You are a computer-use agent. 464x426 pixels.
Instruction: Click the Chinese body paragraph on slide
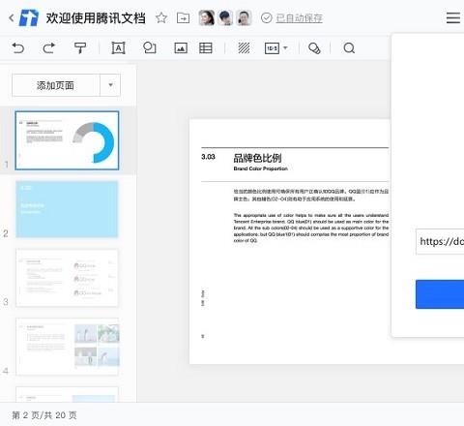311,196
